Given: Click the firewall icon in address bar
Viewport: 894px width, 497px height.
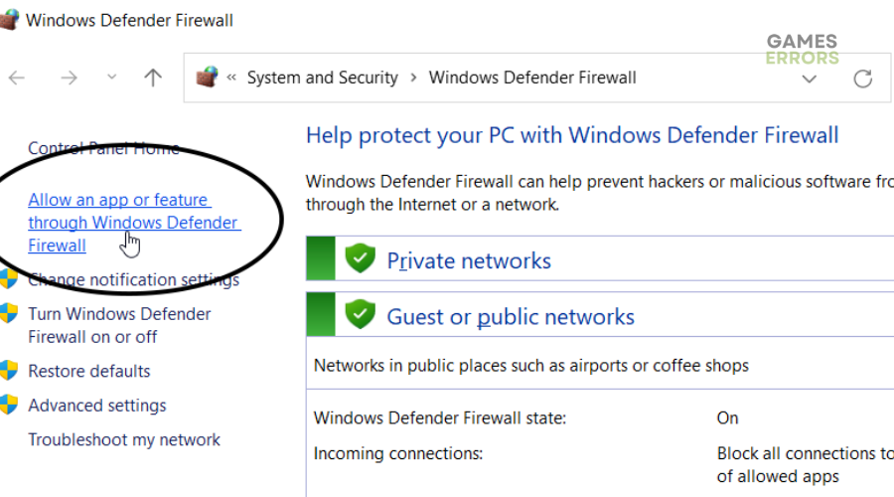Looking at the screenshot, I should (x=207, y=77).
